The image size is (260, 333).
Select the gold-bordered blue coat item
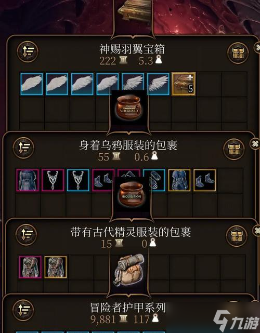179,180
